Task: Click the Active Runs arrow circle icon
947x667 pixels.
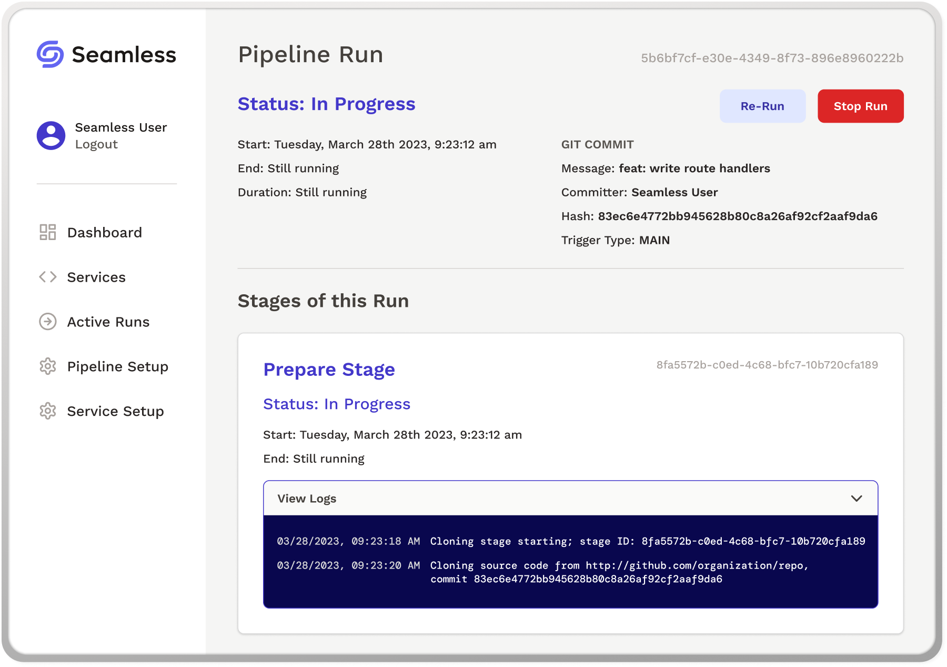Action: [x=48, y=322]
